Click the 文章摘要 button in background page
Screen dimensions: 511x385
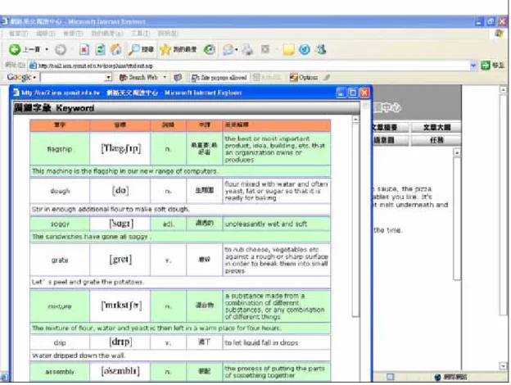[x=390, y=128]
